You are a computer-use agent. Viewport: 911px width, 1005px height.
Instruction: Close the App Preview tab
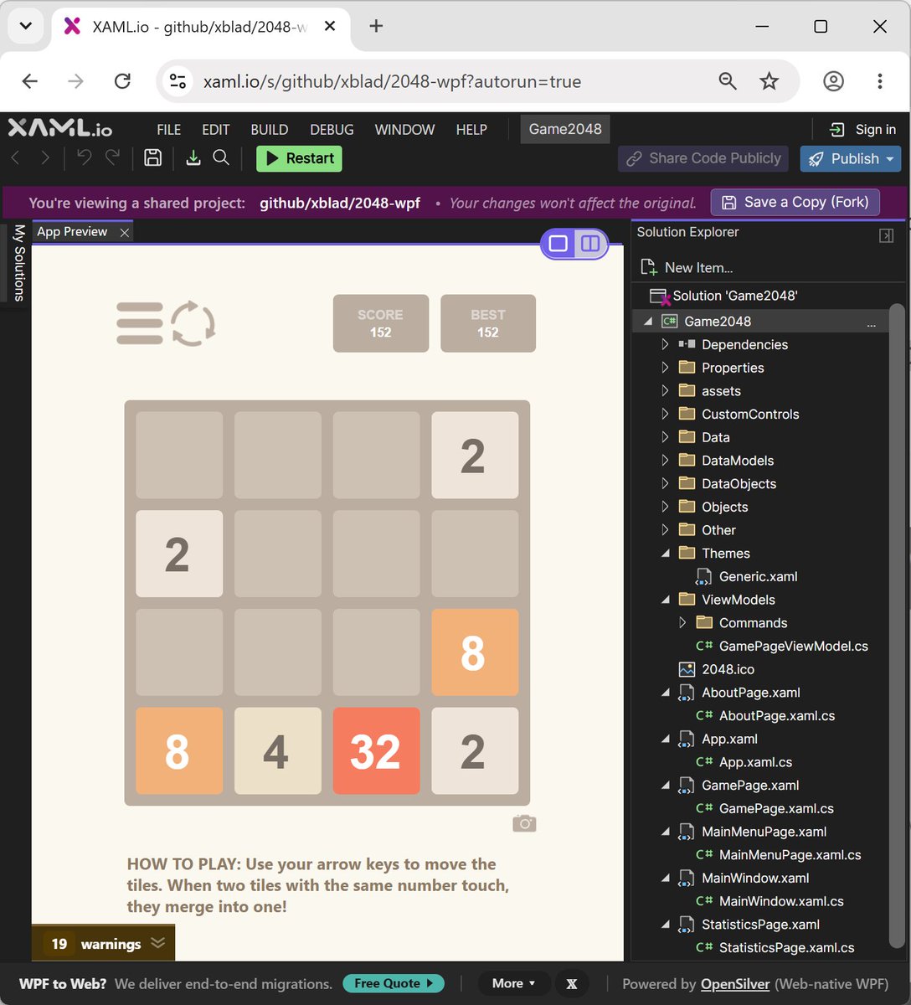point(125,233)
